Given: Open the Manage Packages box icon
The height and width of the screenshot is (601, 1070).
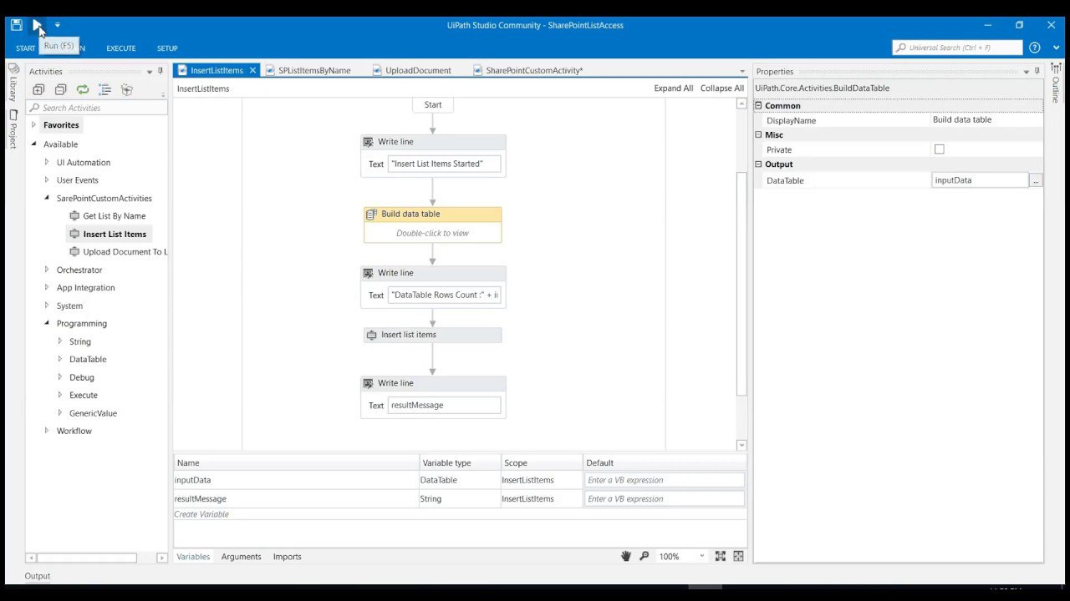Looking at the screenshot, I should pyautogui.click(x=127, y=89).
